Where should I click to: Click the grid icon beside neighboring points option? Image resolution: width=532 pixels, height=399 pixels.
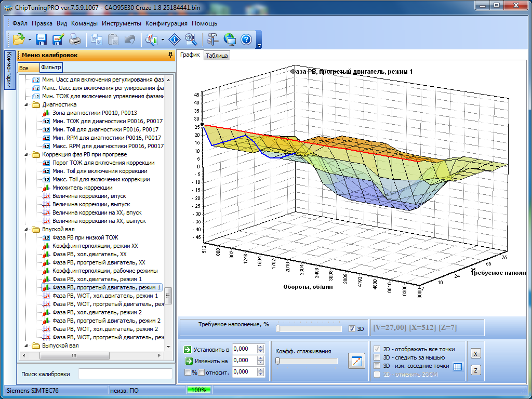(x=457, y=366)
